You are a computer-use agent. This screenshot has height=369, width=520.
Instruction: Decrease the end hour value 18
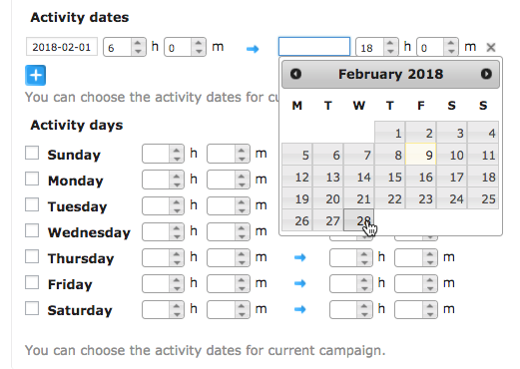pos(390,51)
